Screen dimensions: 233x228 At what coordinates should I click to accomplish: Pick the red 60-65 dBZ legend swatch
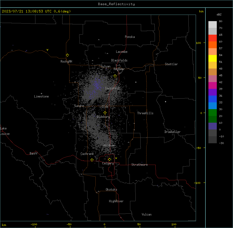tap(212, 38)
